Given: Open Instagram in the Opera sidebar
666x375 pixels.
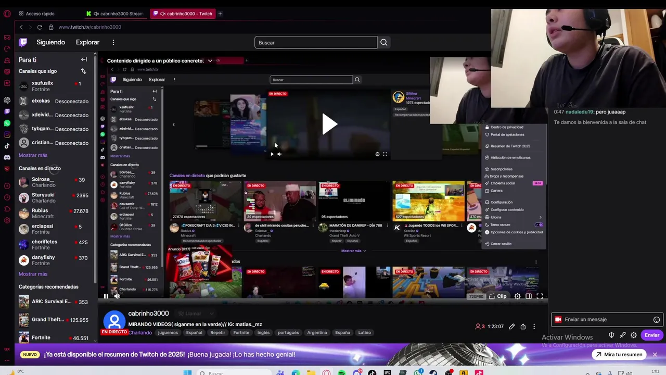Looking at the screenshot, I should [7, 134].
